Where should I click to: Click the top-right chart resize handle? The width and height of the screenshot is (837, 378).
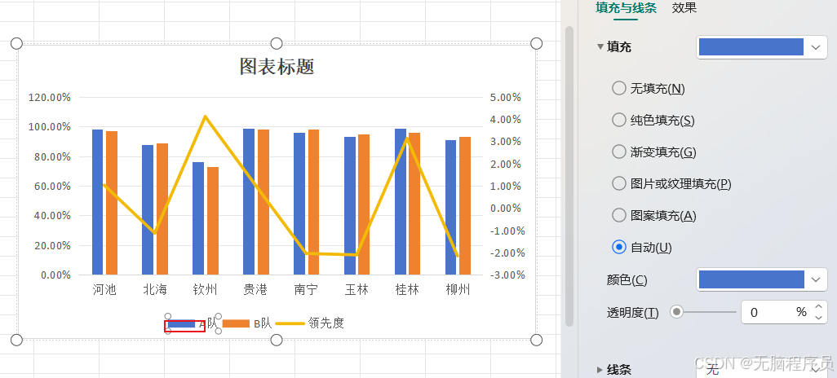click(x=537, y=43)
